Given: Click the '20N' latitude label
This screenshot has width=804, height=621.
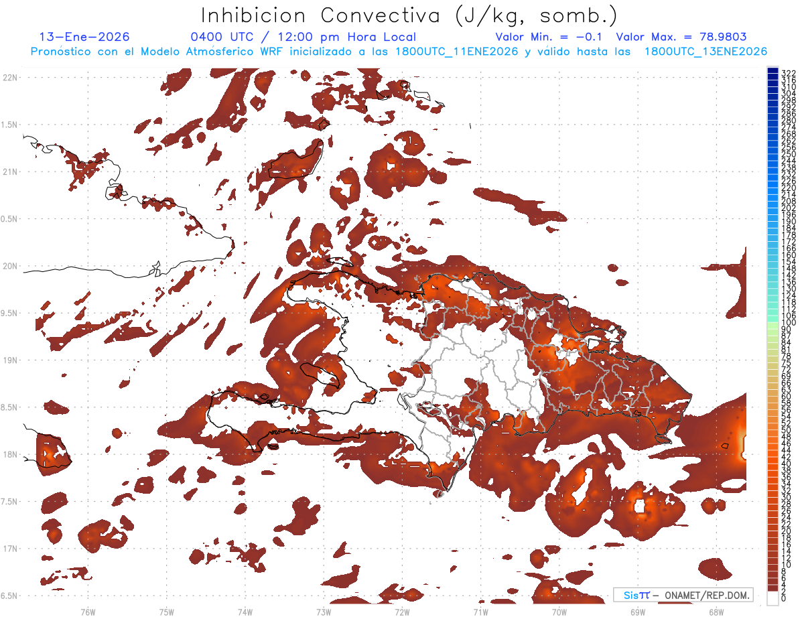Looking at the screenshot, I should tap(11, 266).
